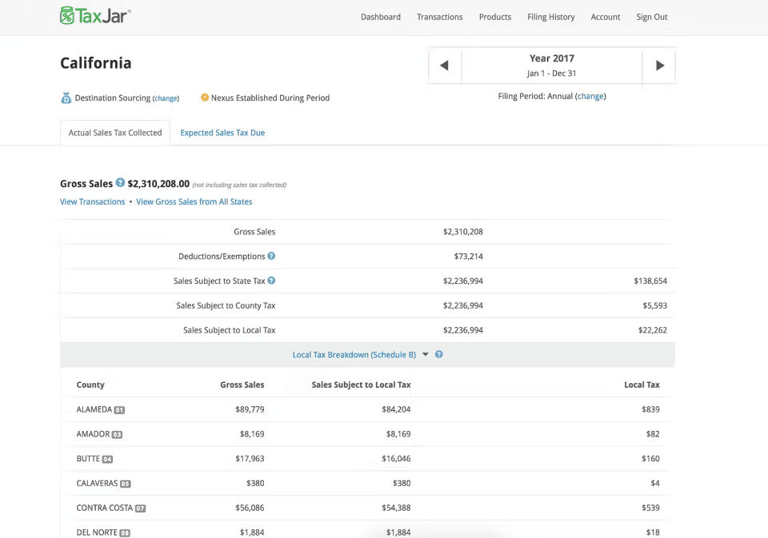
Task: Go to previous year with left arrow
Action: coord(445,66)
